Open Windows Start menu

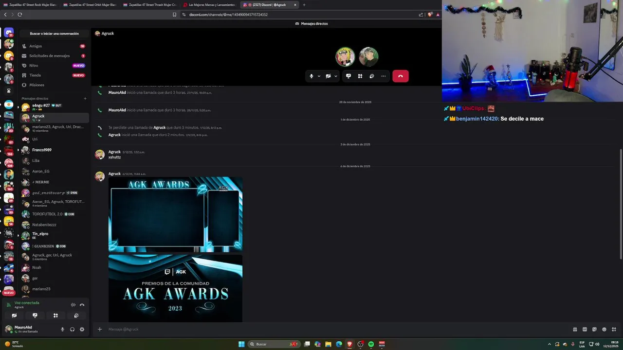[x=241, y=344]
